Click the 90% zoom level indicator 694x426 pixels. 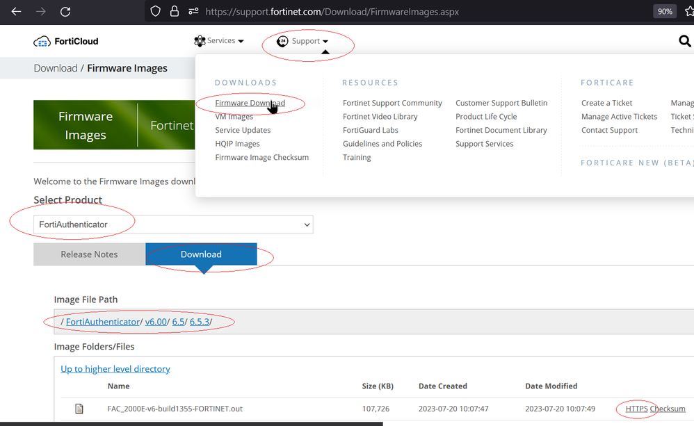click(664, 12)
